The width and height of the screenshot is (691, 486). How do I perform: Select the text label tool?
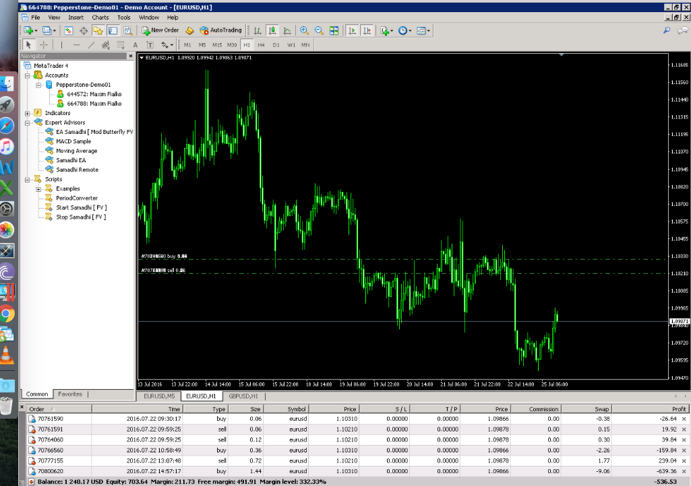150,44
